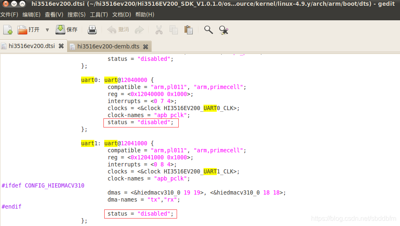The image size is (400, 226).
Task: Open the 文档(D) menu
Action: [x=122, y=14]
